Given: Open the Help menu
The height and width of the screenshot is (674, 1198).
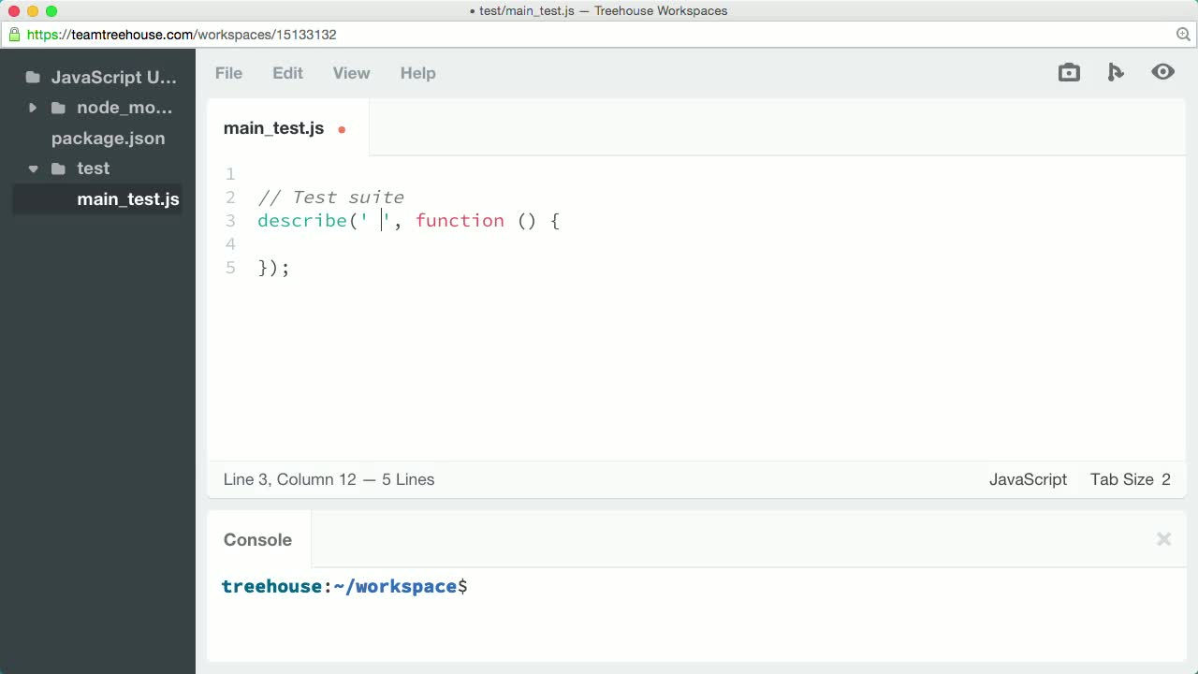Looking at the screenshot, I should pos(418,73).
